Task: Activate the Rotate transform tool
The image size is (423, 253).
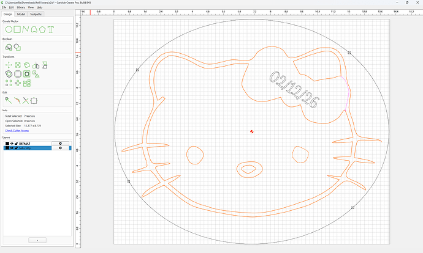Action: point(27,65)
